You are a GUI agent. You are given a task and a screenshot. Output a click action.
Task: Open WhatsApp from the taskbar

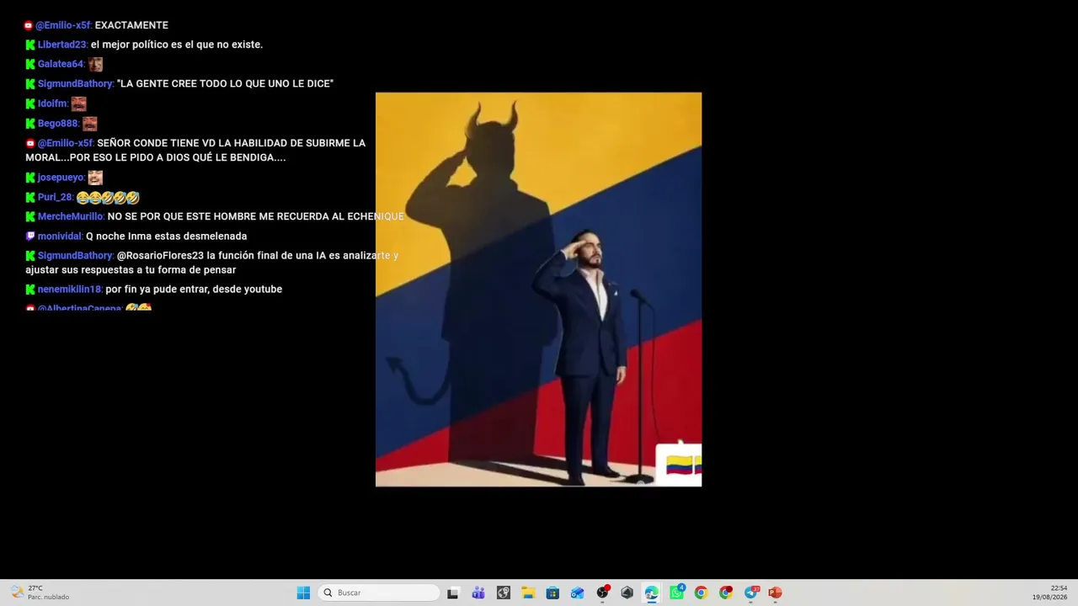676,593
